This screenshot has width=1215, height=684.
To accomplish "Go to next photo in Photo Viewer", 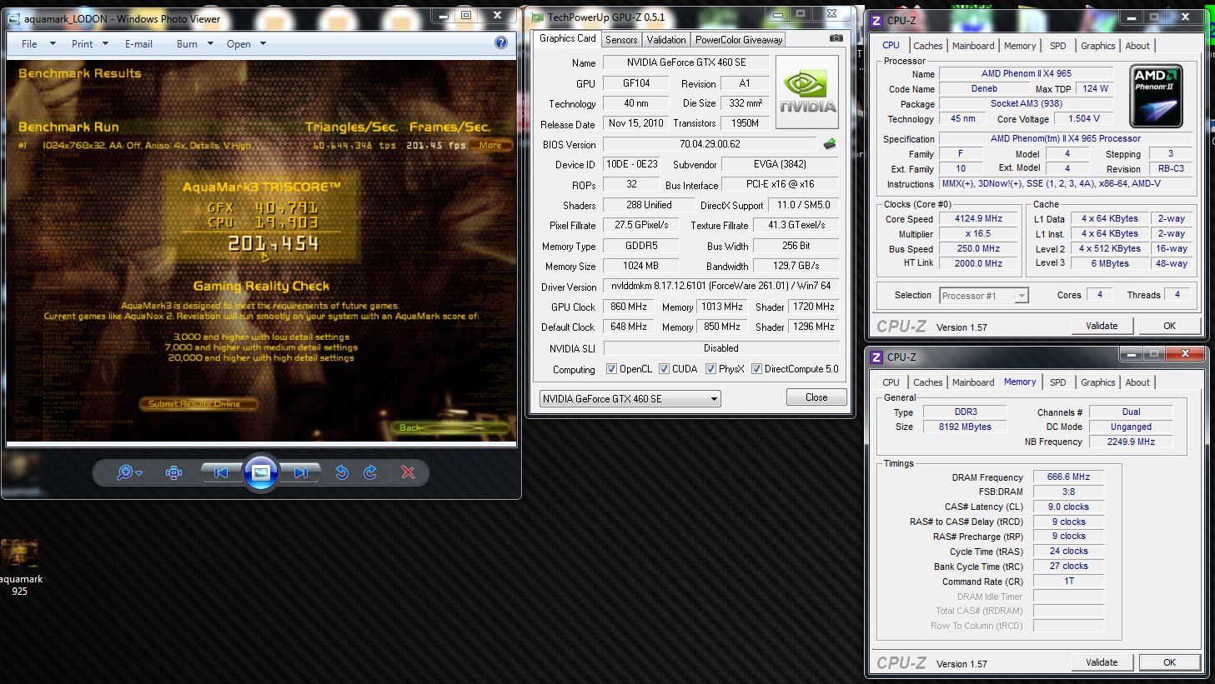I will coord(300,472).
